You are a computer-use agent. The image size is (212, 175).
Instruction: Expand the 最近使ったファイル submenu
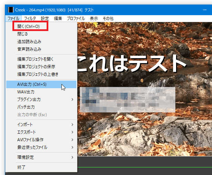41,147
